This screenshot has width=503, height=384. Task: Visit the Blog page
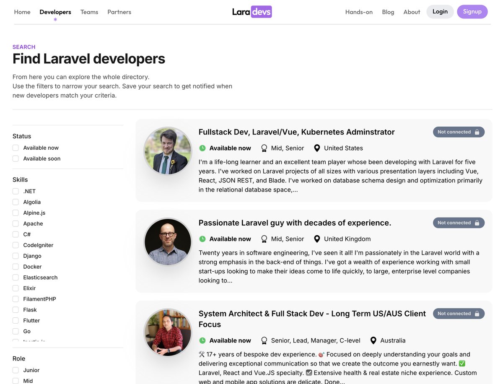point(388,12)
